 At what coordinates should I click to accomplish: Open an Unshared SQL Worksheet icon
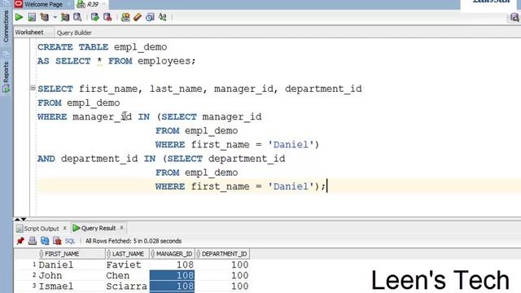pyautogui.click(x=125, y=17)
